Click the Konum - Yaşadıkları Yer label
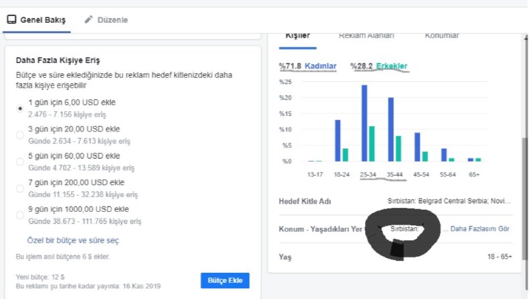531x299 pixels. 320,229
